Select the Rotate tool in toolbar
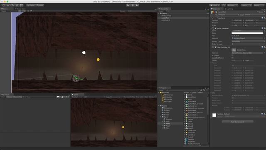The image size is (266, 150). tap(12, 5)
